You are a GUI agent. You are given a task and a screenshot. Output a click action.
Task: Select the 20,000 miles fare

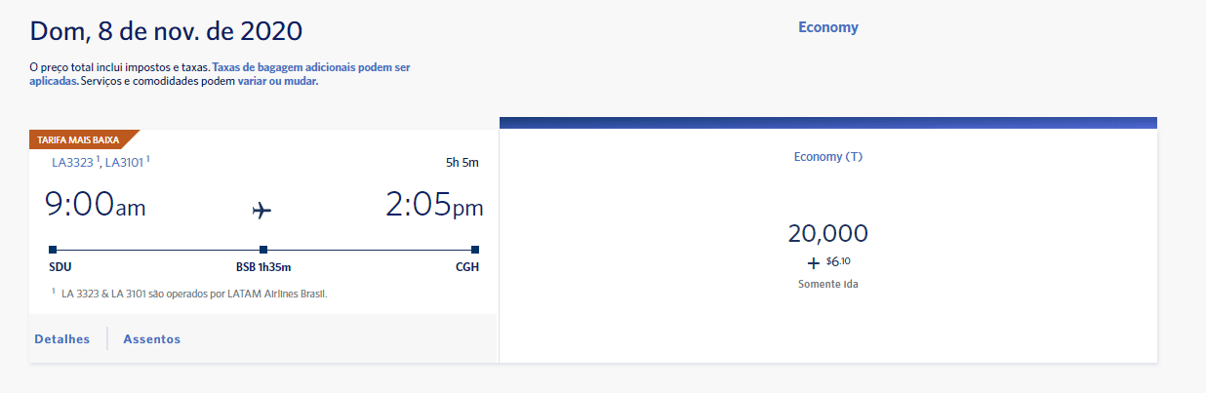click(x=827, y=234)
